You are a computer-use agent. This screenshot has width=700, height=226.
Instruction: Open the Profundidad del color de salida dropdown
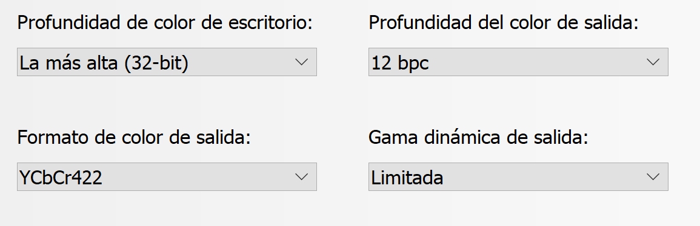[x=518, y=62]
